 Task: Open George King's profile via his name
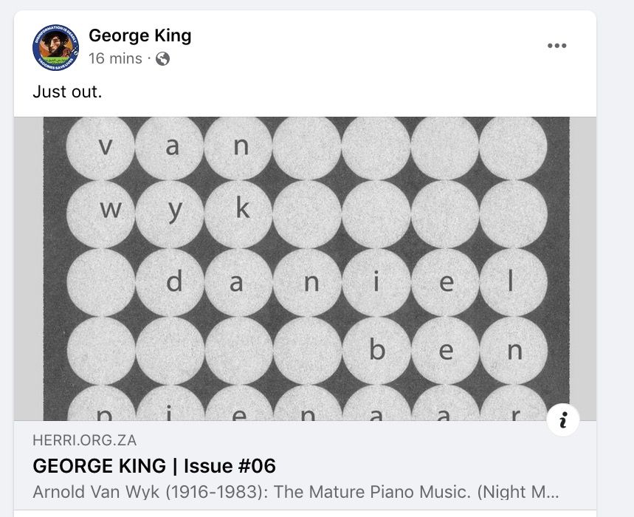[138, 35]
